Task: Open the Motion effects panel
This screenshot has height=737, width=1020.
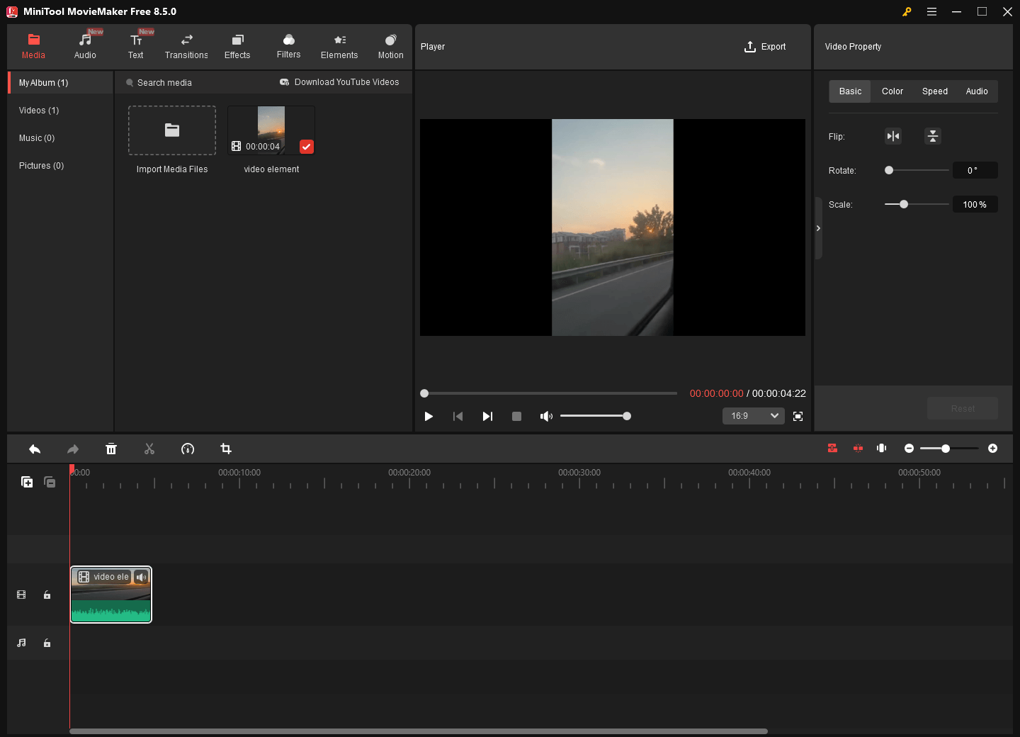Action: pos(390,45)
